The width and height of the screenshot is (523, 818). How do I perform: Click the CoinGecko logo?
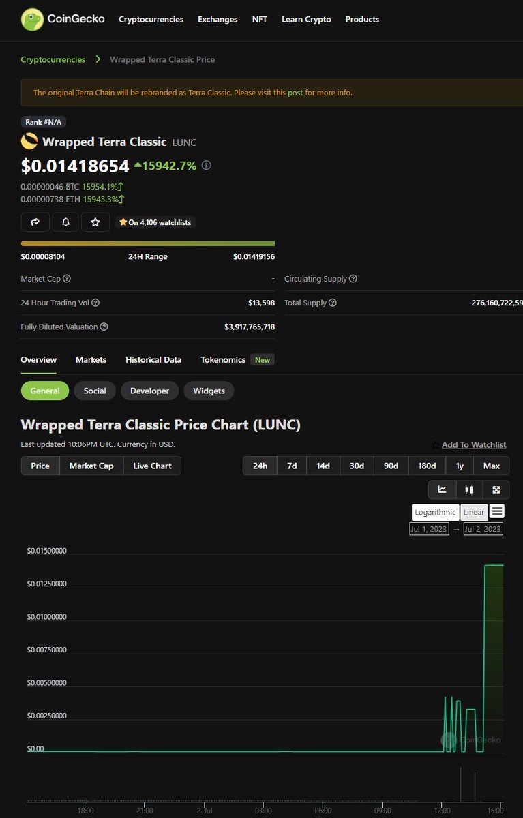63,19
